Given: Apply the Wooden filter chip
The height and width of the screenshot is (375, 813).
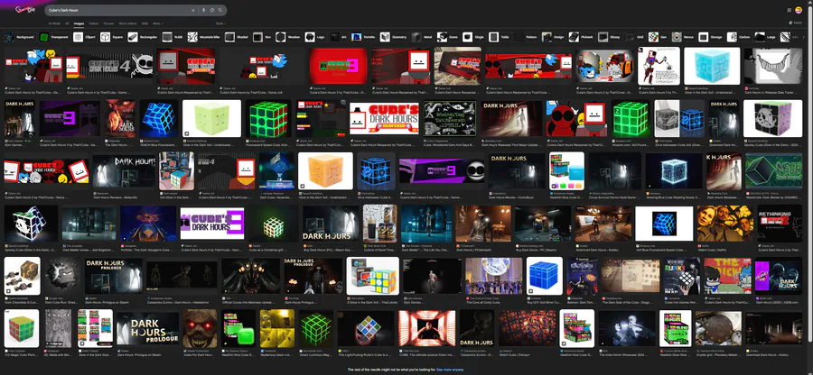Looking at the screenshot, I should click(x=288, y=37).
